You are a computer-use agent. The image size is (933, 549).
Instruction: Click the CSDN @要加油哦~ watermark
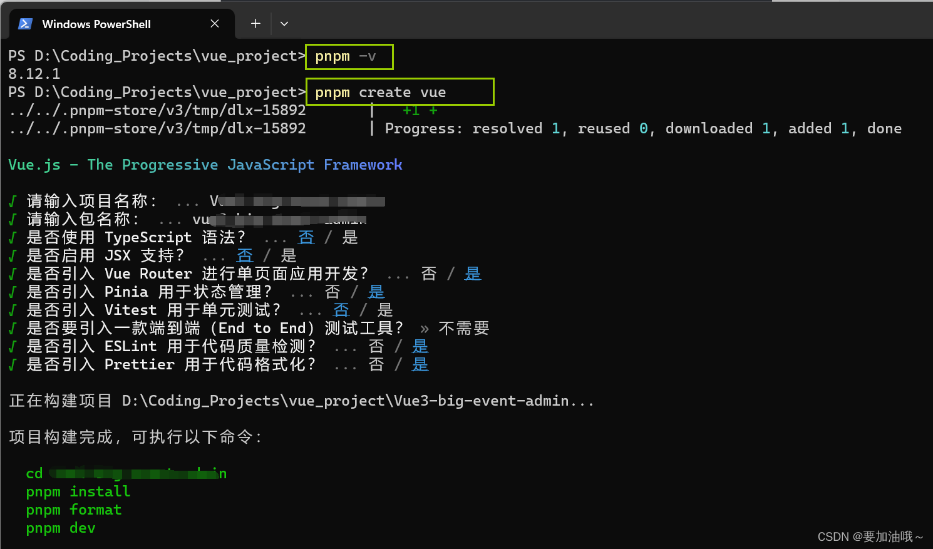coord(869,536)
